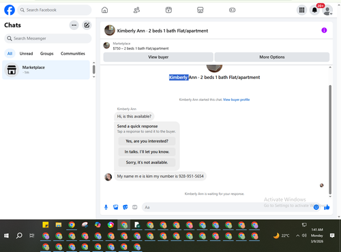Open Notifications bell with 20+ badge
The width and height of the screenshot is (341, 252).
[314, 10]
